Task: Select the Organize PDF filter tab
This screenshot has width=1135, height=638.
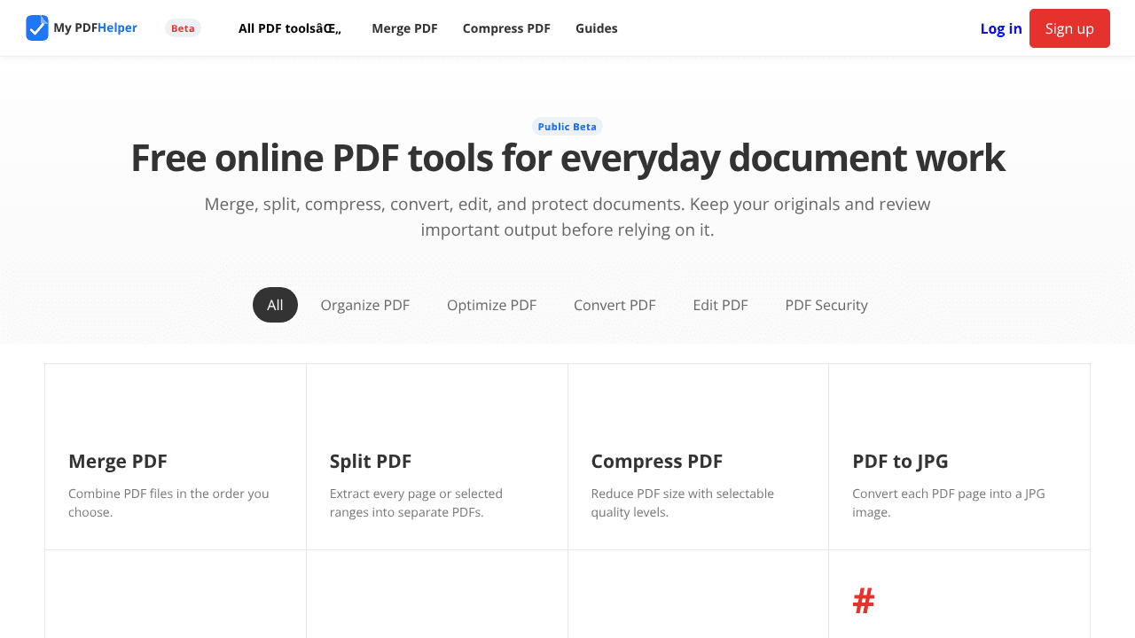Action: click(x=365, y=305)
